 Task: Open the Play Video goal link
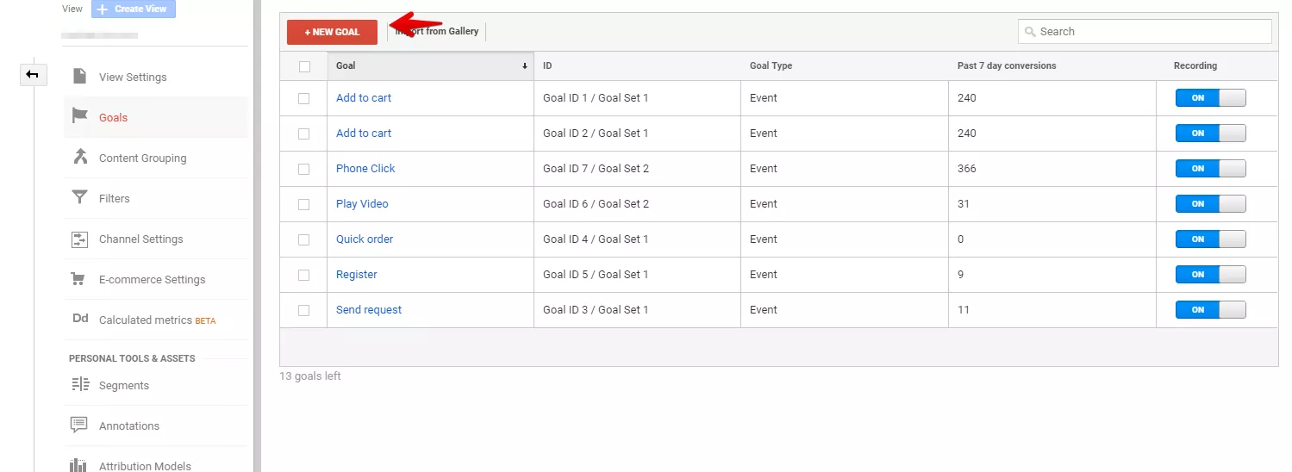click(x=362, y=204)
